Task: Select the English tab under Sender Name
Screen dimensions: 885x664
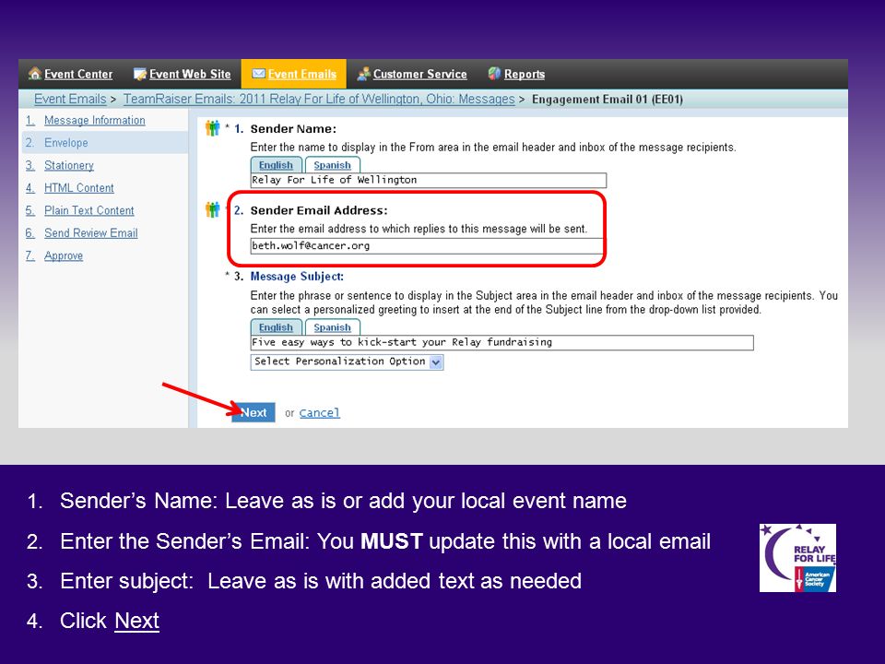Action: coord(276,165)
